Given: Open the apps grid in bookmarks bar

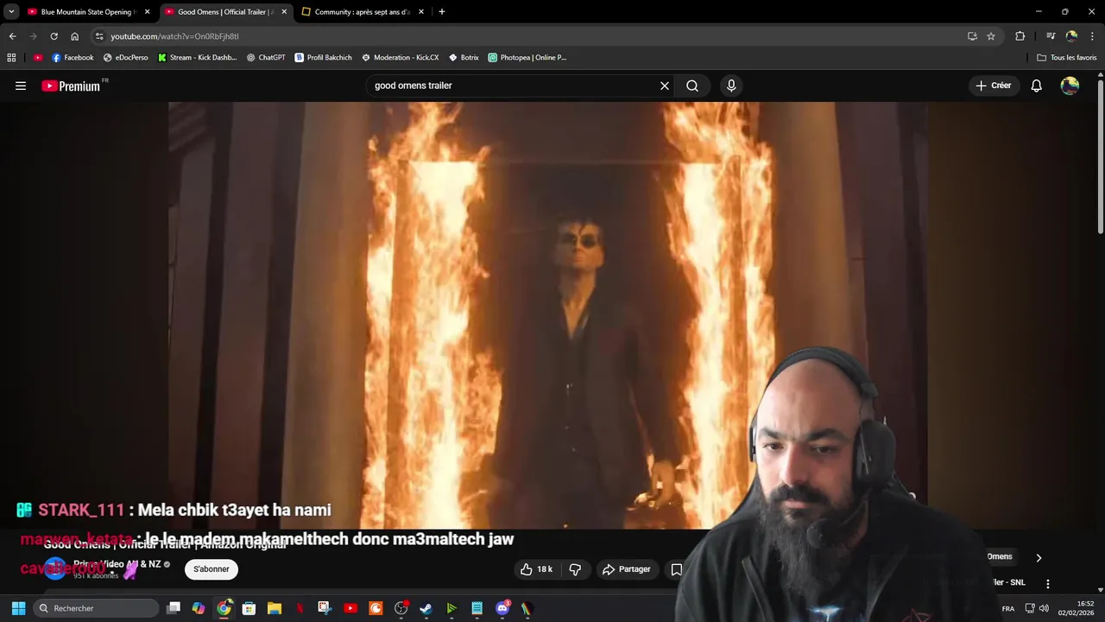Looking at the screenshot, I should [x=11, y=58].
